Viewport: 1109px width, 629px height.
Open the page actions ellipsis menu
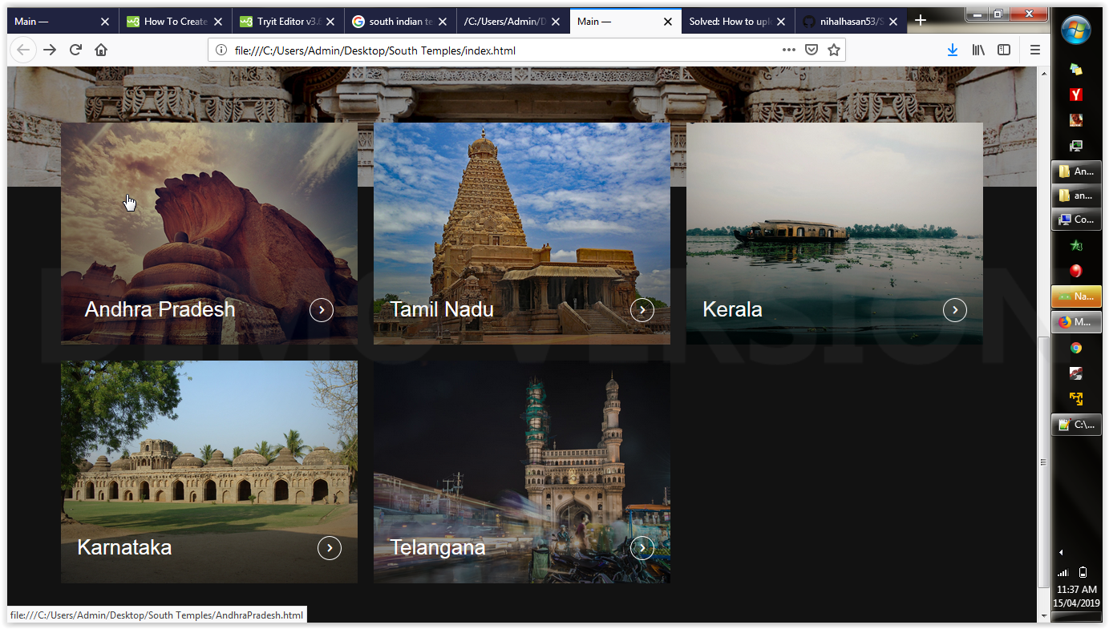point(788,49)
